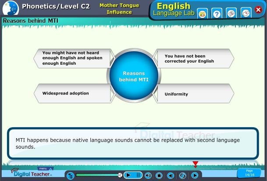Open the content tree icon in player bar
This screenshot has width=267, height=181.
coord(70,175)
